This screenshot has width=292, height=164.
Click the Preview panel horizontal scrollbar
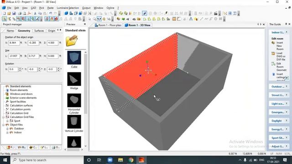(x=73, y=149)
